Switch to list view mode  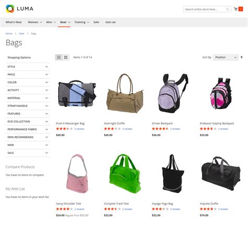(x=66, y=57)
